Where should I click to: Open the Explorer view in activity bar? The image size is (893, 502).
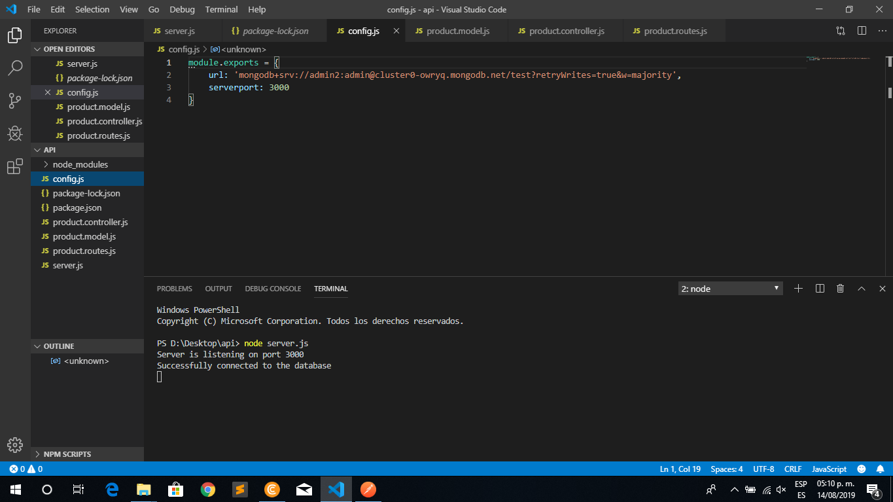(x=15, y=35)
